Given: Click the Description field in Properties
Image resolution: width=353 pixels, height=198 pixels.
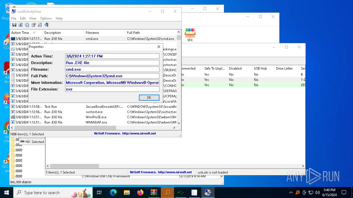Looking at the screenshot, I should (112, 63).
